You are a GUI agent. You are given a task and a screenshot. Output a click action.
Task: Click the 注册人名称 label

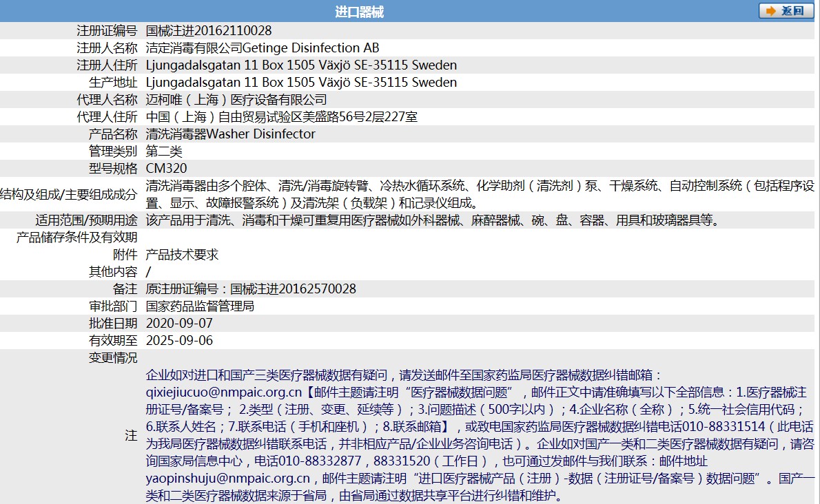click(x=107, y=48)
